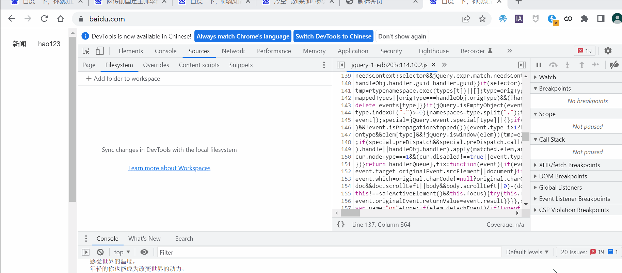Show the console sidebar icon

click(85, 252)
